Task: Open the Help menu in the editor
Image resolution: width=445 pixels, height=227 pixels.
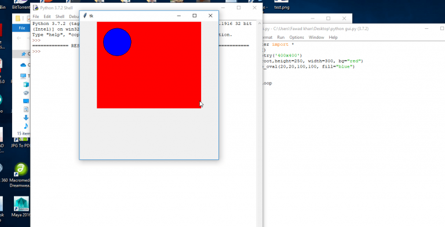Action: pos(333,38)
